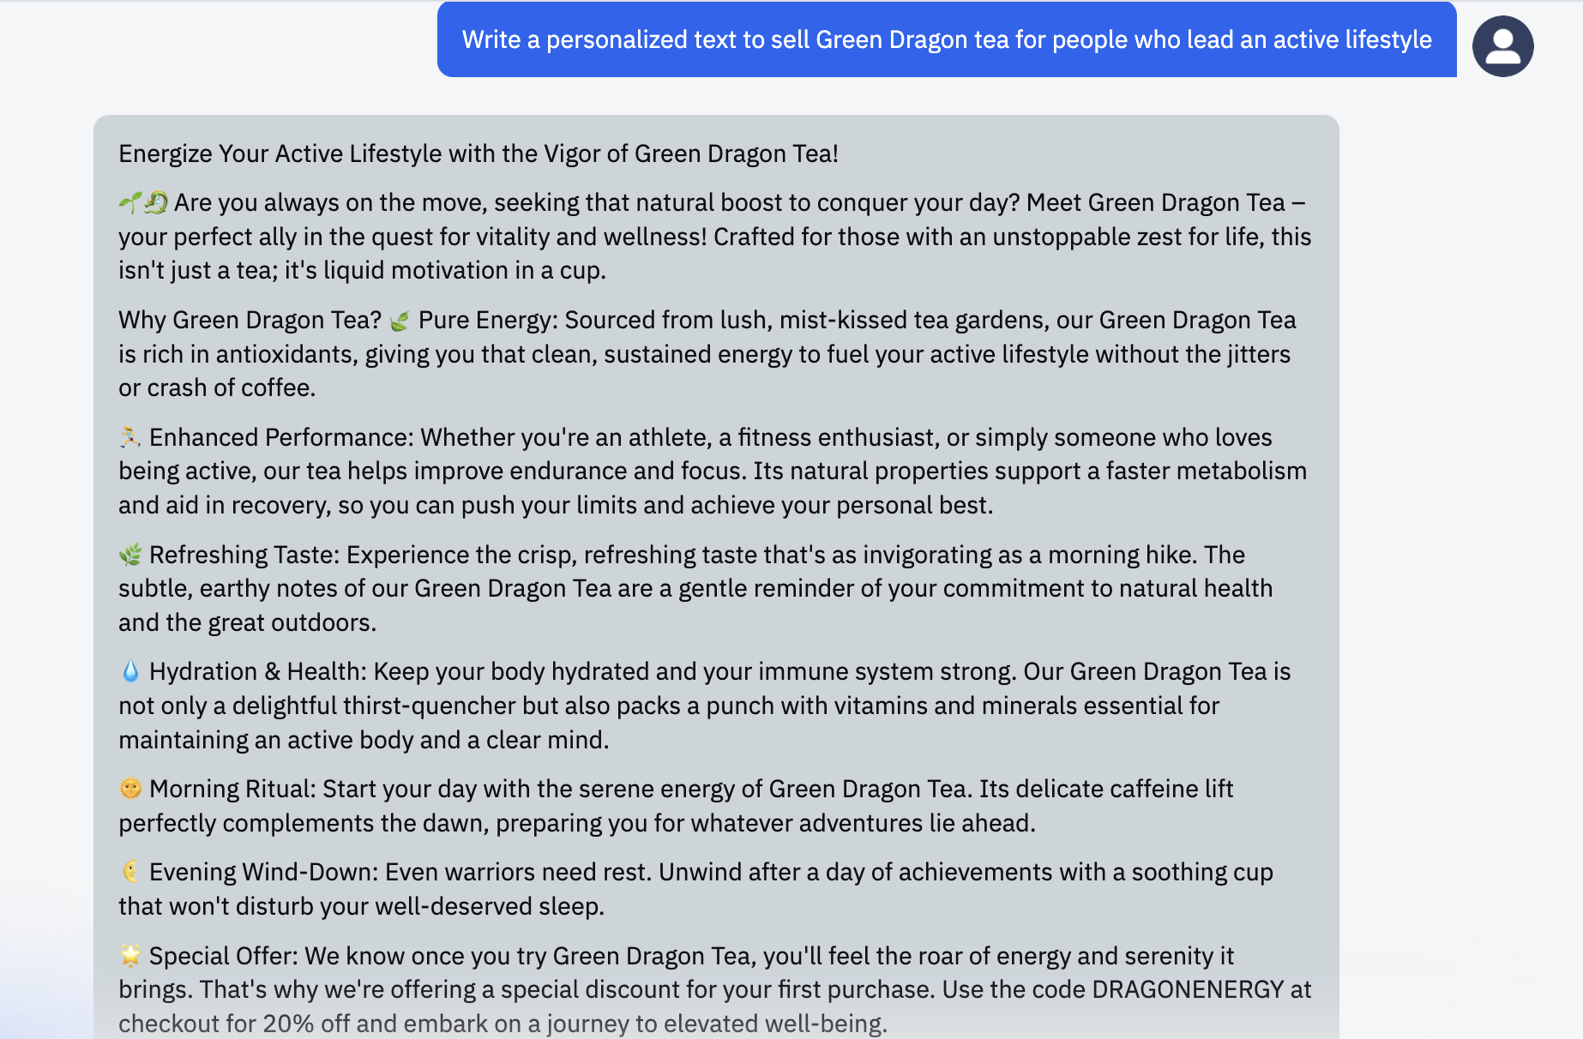Click the herb emoji beside 'Refreshing Taste'
1583x1039 pixels.
point(130,556)
